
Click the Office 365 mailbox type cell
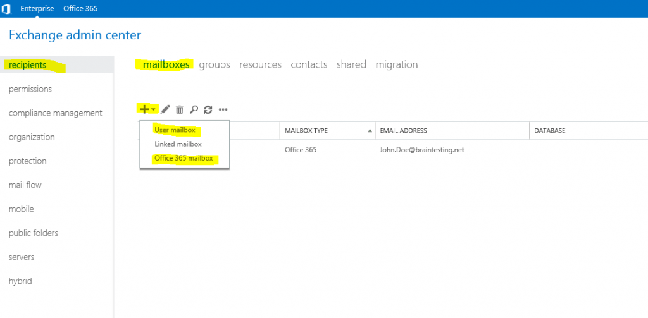point(301,150)
